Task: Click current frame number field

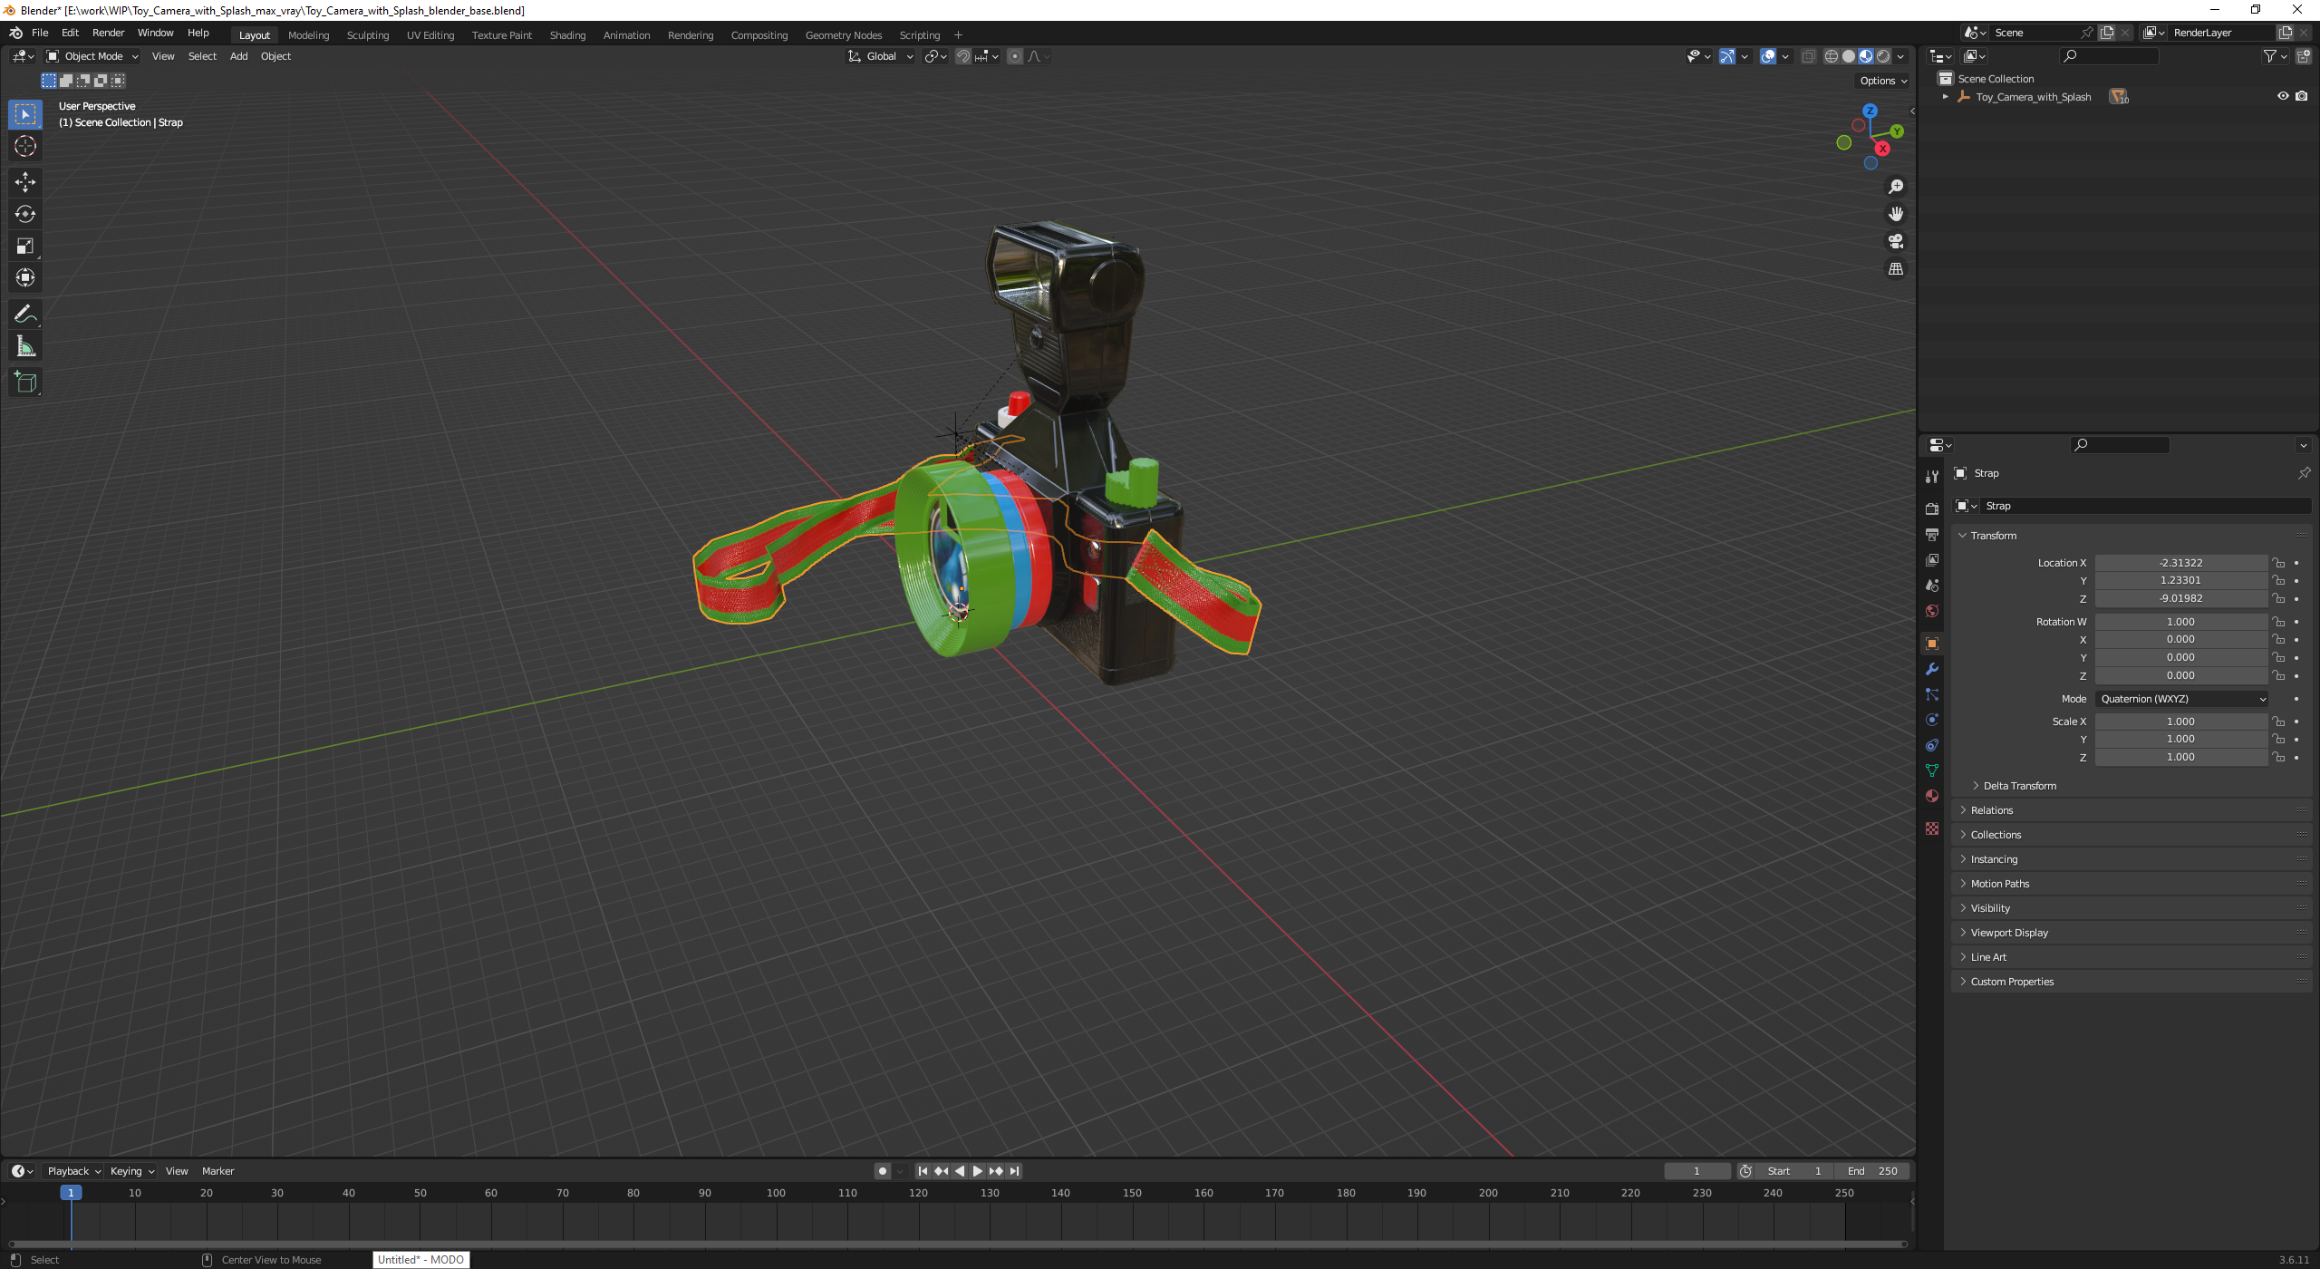Action: [x=1696, y=1171]
